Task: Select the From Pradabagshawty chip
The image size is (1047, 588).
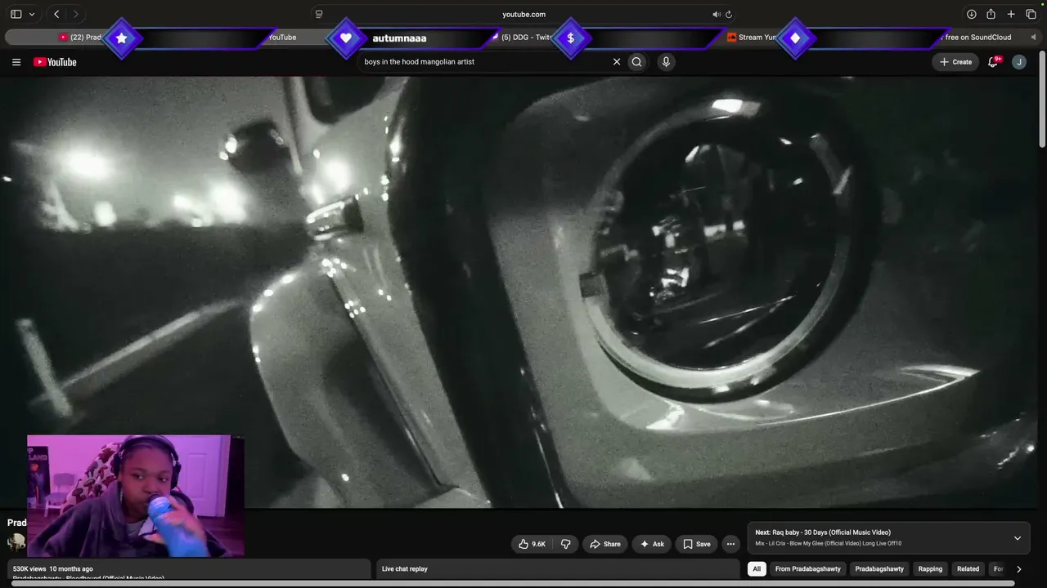Action: [x=808, y=569]
